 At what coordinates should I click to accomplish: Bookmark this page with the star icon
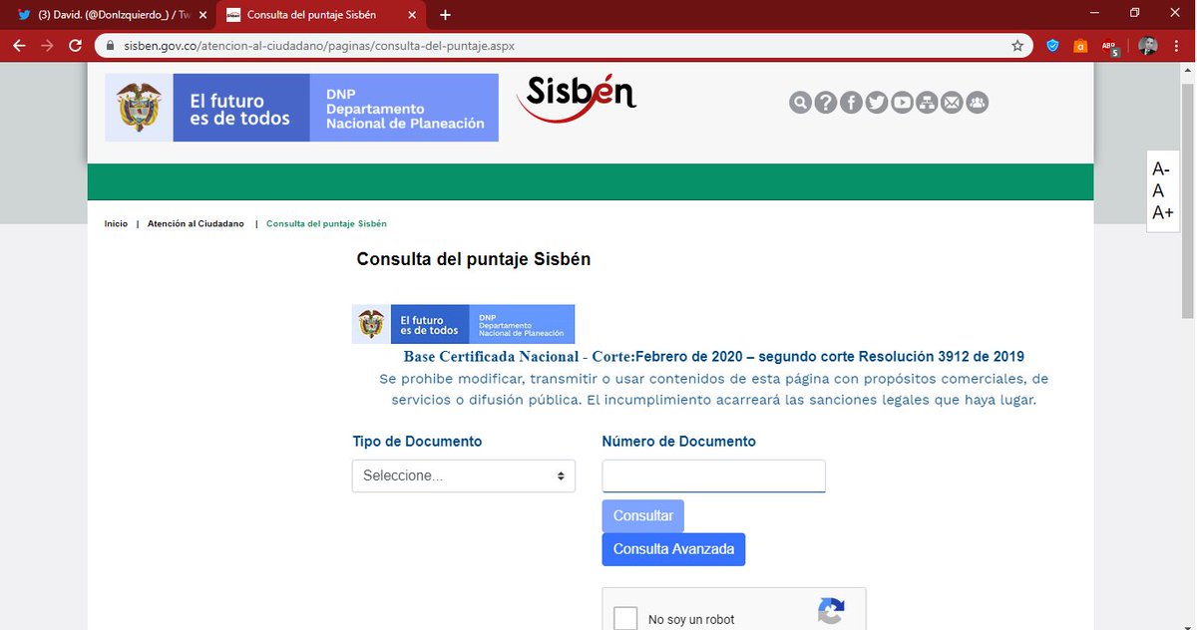coord(1017,46)
